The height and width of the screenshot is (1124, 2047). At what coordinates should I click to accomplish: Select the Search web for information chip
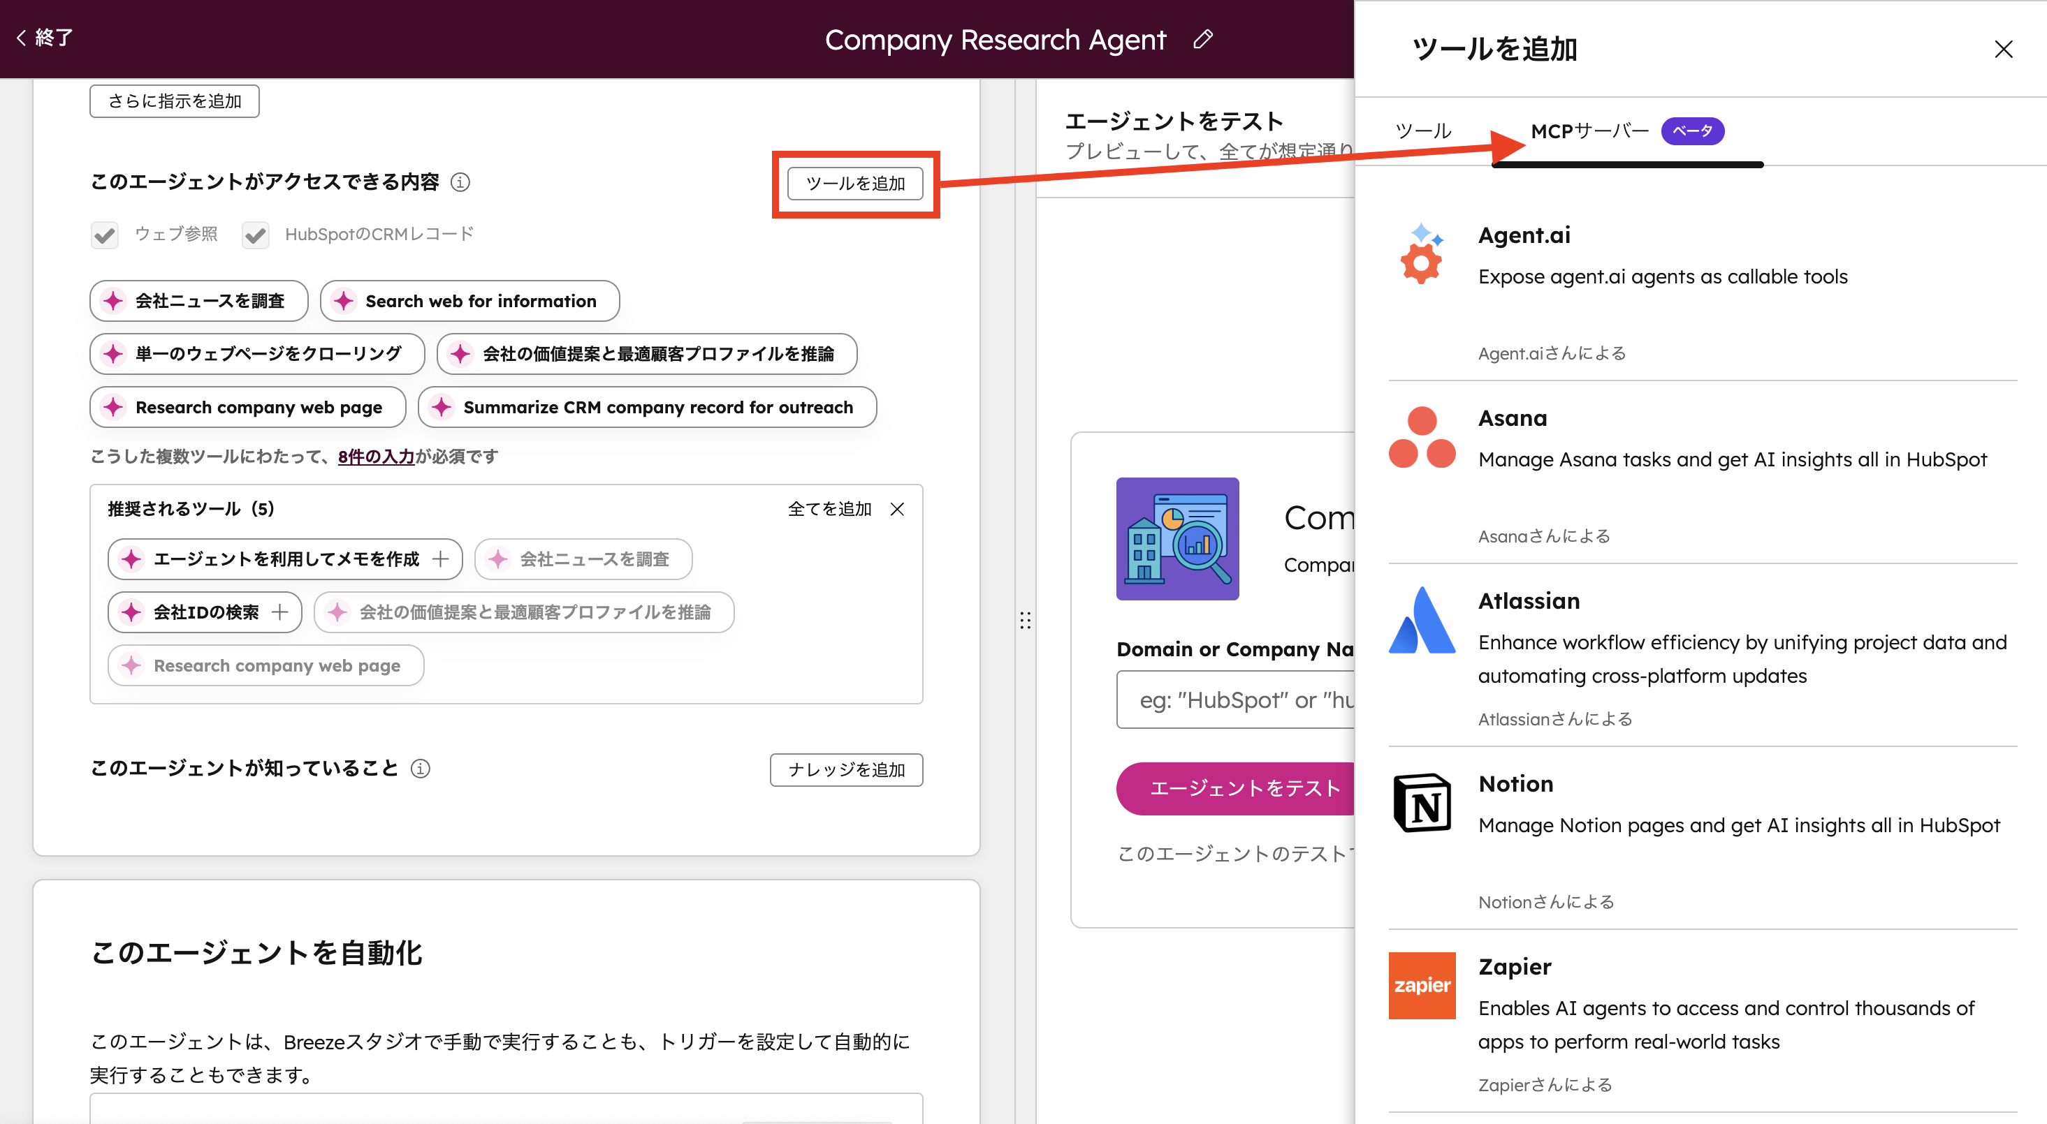469,301
